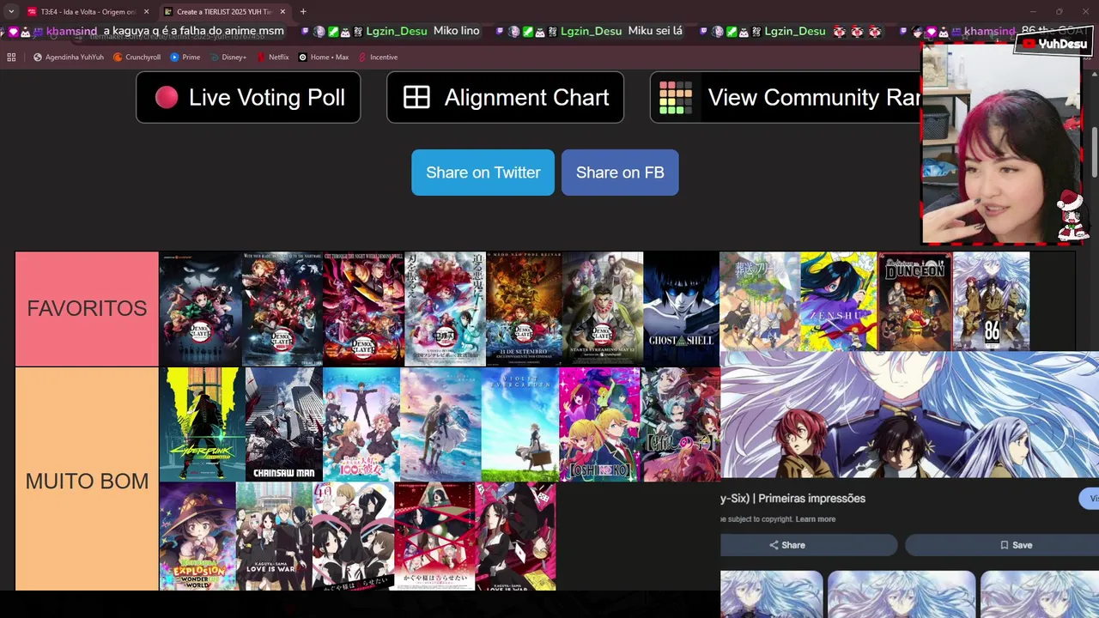Share the tier list on Twitter
The height and width of the screenshot is (618, 1099).
click(x=483, y=173)
